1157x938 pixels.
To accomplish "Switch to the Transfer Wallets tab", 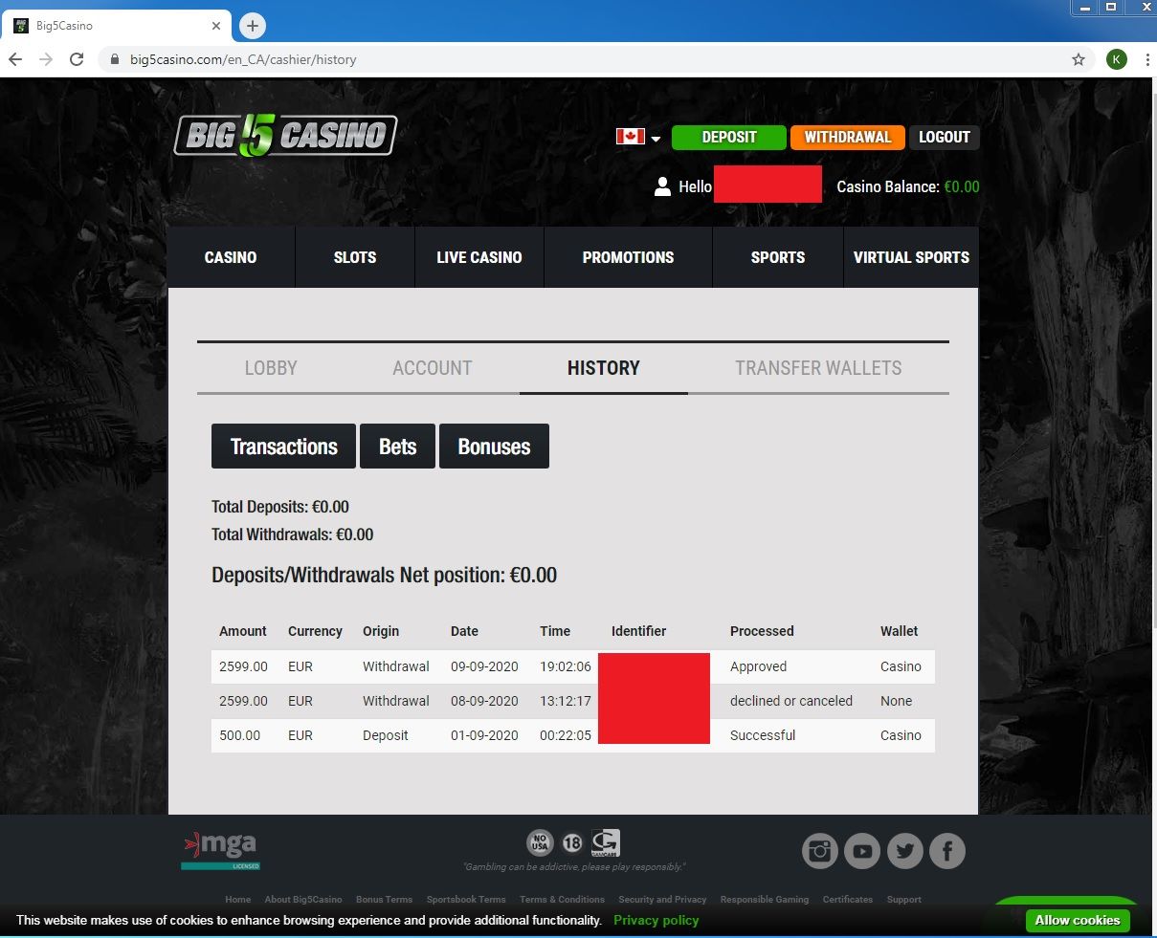I will click(818, 368).
